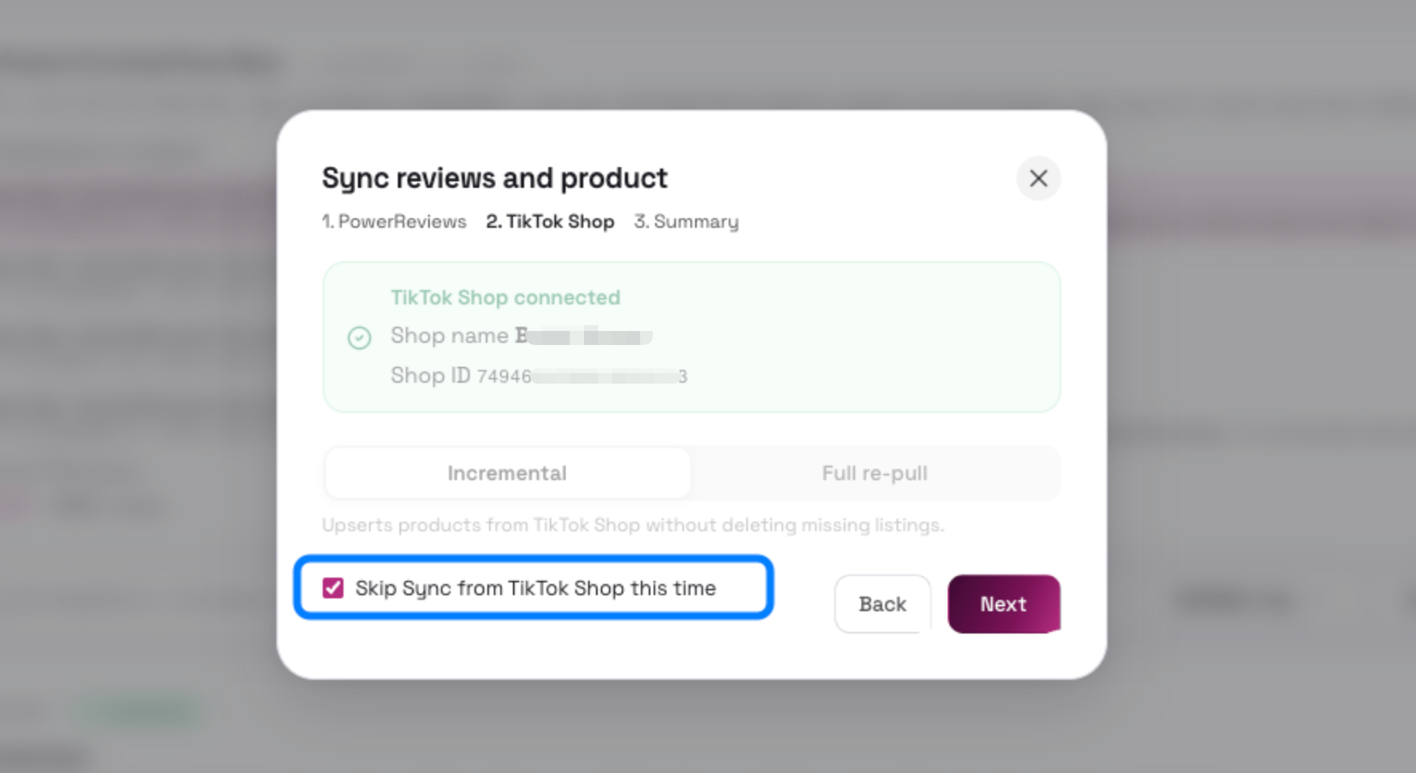Image resolution: width=1416 pixels, height=773 pixels.
Task: Close the Sync reviews dialog
Action: (x=1038, y=178)
